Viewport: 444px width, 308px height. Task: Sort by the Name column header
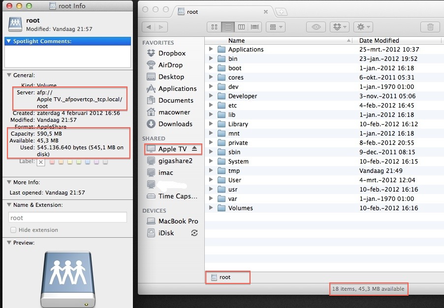pyautogui.click(x=279, y=41)
